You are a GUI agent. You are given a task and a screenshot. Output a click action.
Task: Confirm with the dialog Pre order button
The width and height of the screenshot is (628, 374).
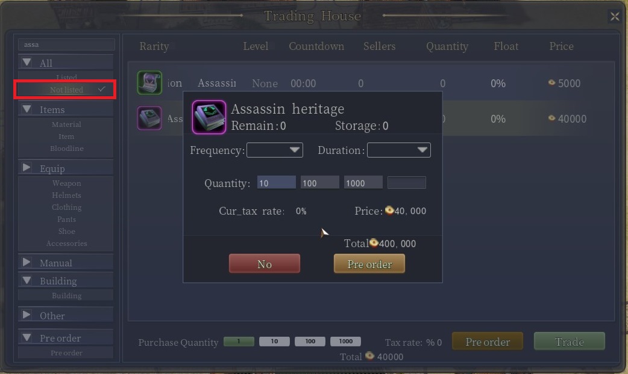(x=369, y=264)
